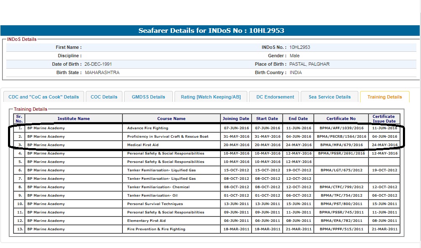Viewport: 421px width, 248px height.
Task: Click the Certificate No column header
Action: 341,119
